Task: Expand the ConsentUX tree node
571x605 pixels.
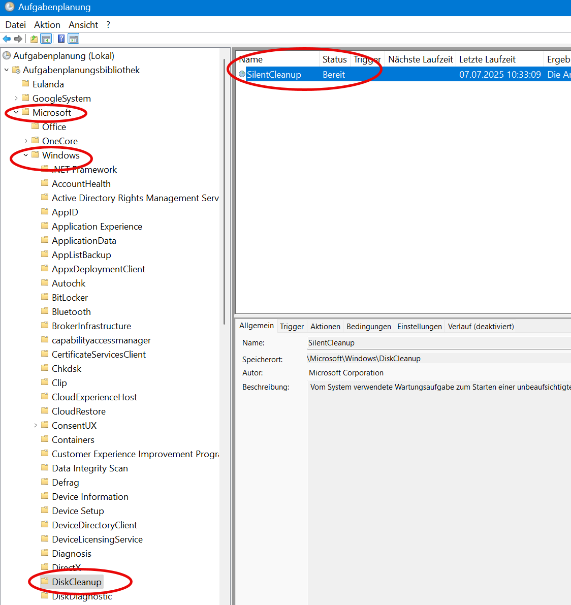Action: pyautogui.click(x=36, y=425)
